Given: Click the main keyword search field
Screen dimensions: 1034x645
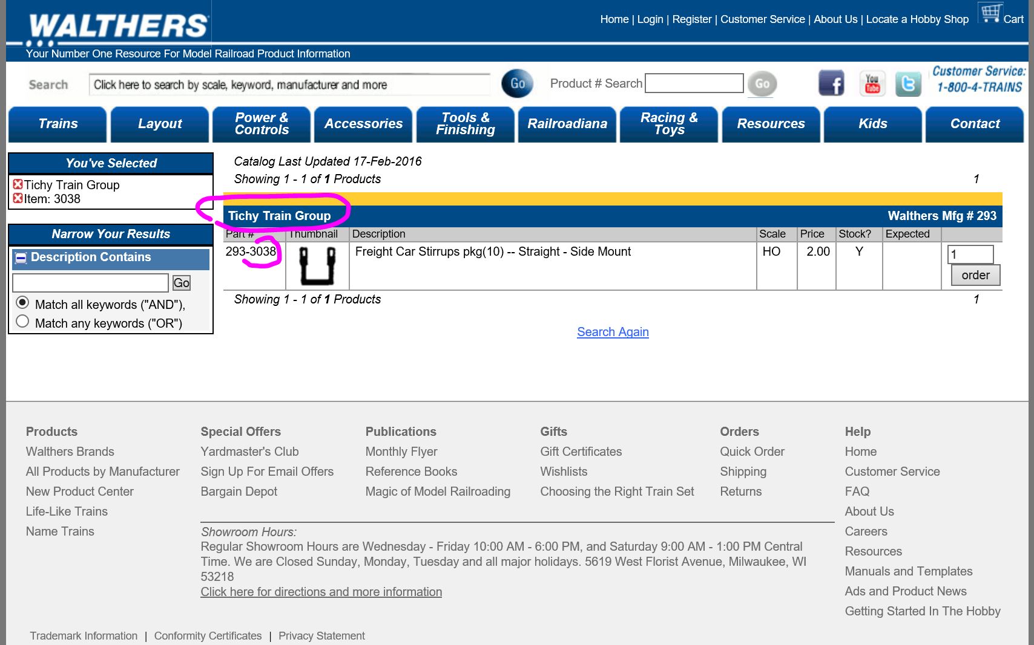Looking at the screenshot, I should (x=289, y=85).
